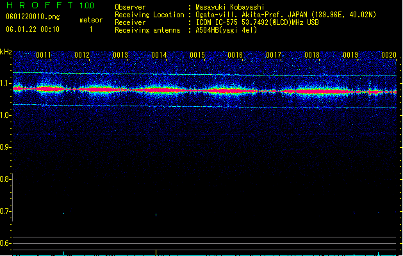Click the 0.8 kHz axis label

coord(5,179)
